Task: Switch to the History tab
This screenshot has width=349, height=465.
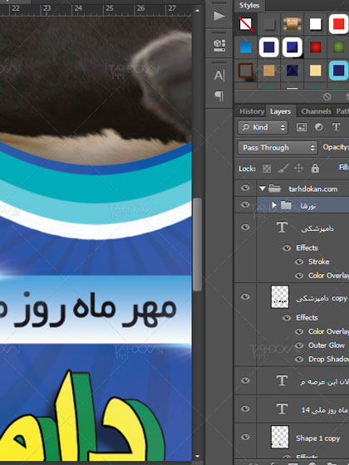Action: coord(252,111)
